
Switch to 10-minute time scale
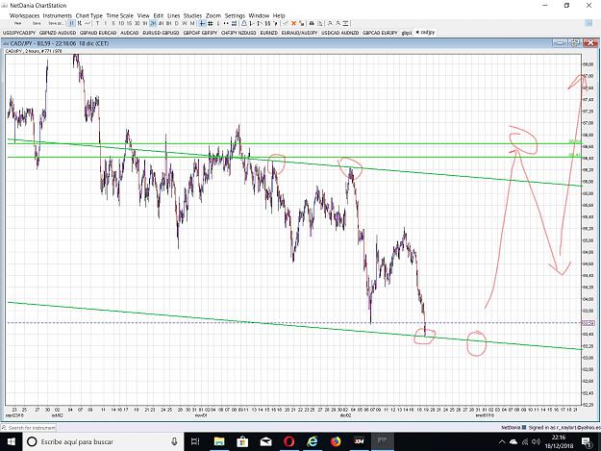click(121, 23)
